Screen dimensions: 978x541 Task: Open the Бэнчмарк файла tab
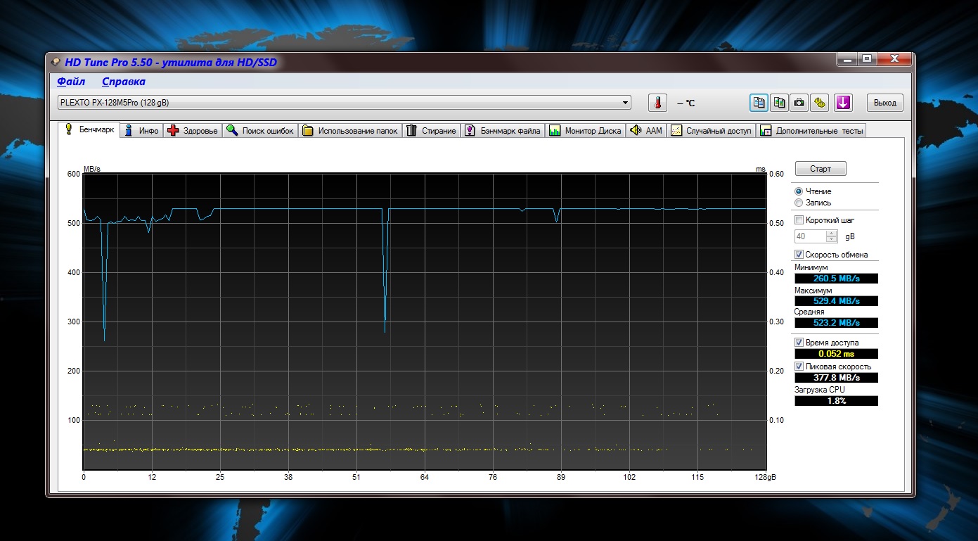503,131
